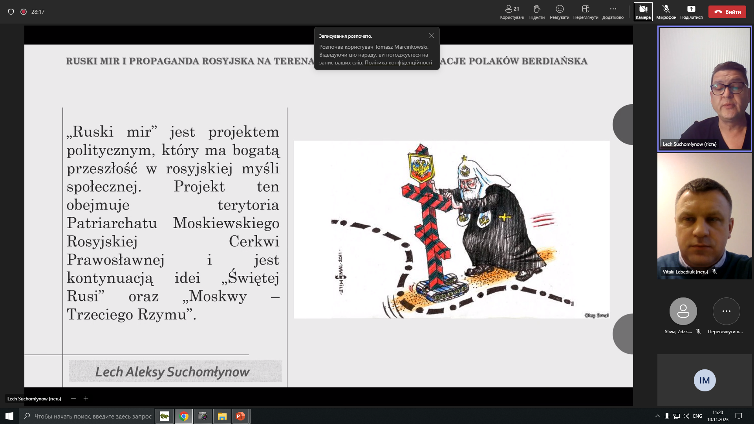
Task: Open the Додатково more options menu
Action: [613, 12]
